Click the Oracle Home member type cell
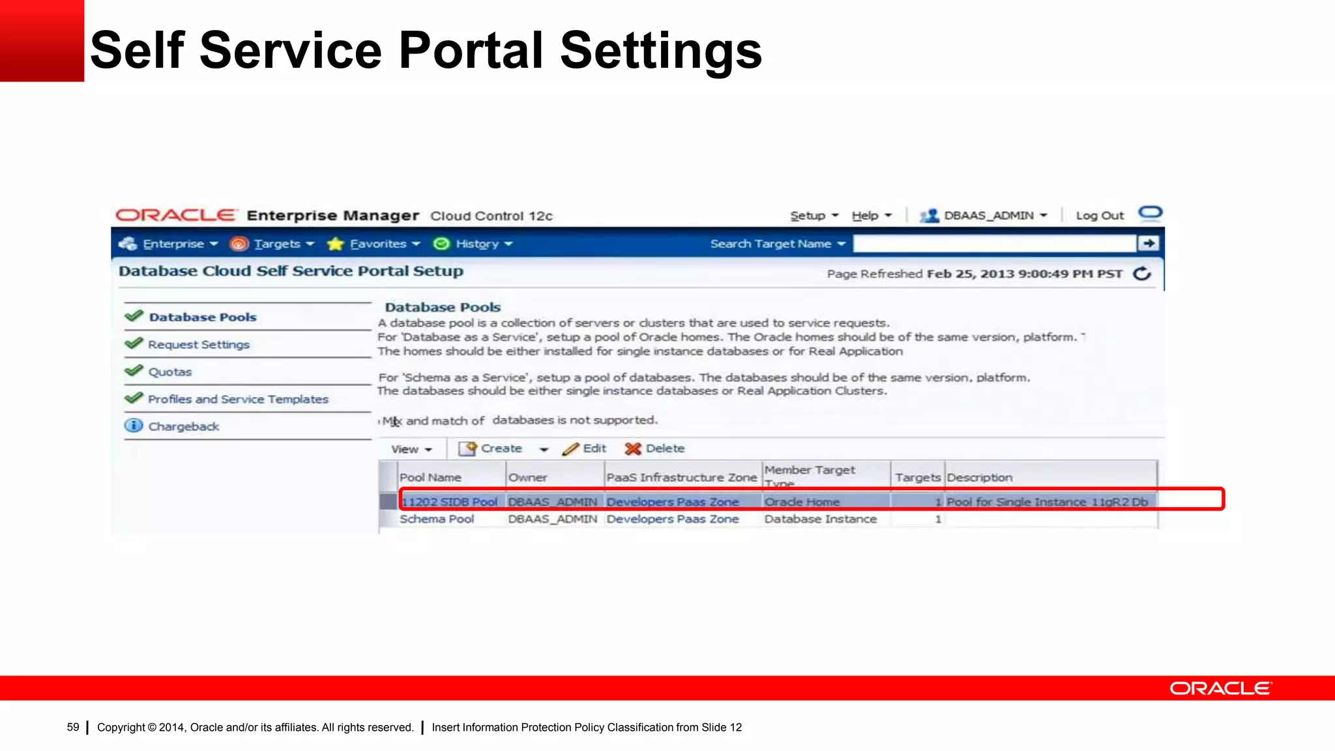 (802, 502)
